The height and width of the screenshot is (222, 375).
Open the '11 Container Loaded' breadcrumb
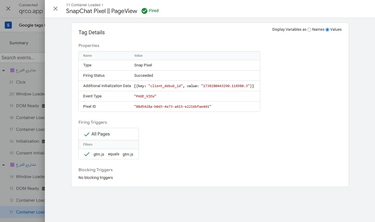click(x=85, y=5)
